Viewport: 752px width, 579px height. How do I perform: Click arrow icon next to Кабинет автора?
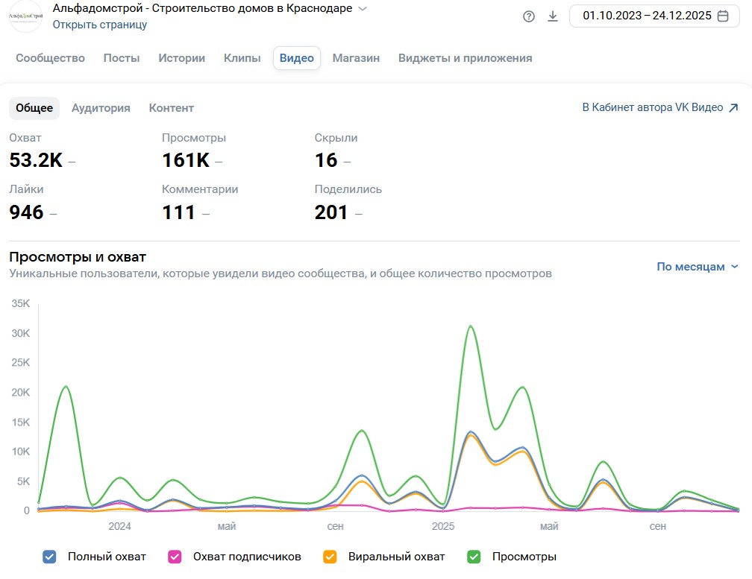(733, 108)
